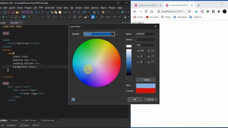Expand the arrow next to the open folder icon

(20, 12)
